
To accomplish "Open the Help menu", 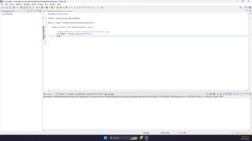I will pos(59,4).
